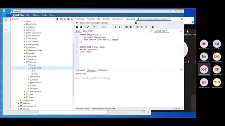Click the Rollback transaction icon
This screenshot has width=225, height=126.
click(x=142, y=27)
